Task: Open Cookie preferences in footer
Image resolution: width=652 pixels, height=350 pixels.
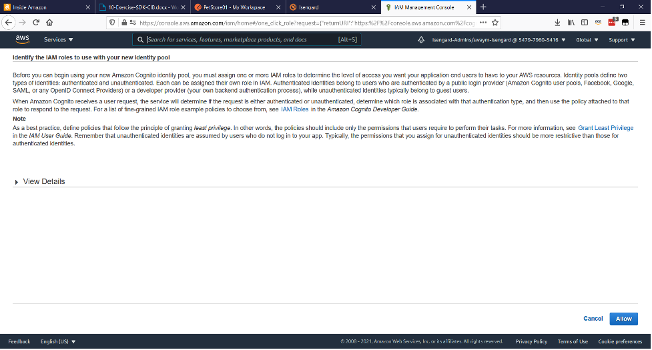Action: [x=620, y=342]
